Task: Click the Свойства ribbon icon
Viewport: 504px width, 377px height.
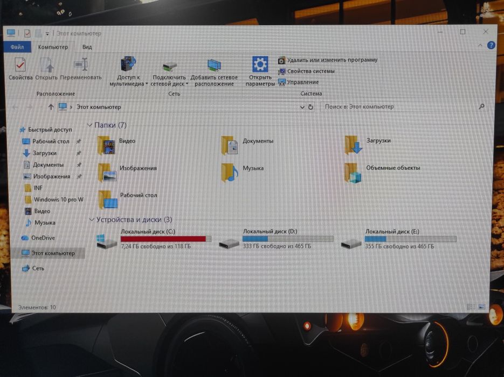Action: coord(20,65)
